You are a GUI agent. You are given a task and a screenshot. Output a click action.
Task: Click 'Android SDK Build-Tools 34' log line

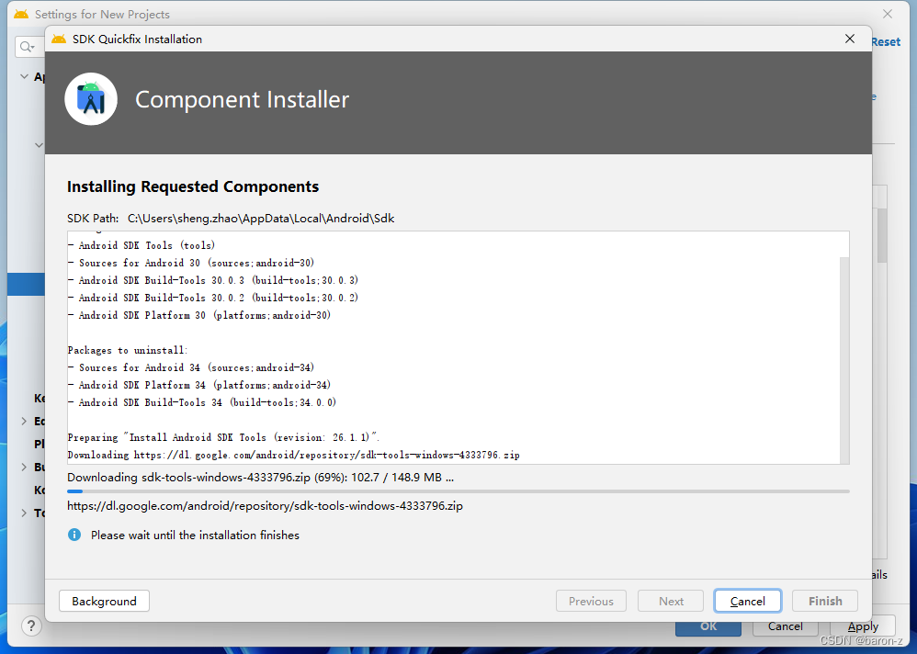(202, 402)
